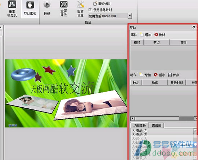The height and width of the screenshot is (160, 198).
Task: Click the 节点 column header
Action: point(157,43)
